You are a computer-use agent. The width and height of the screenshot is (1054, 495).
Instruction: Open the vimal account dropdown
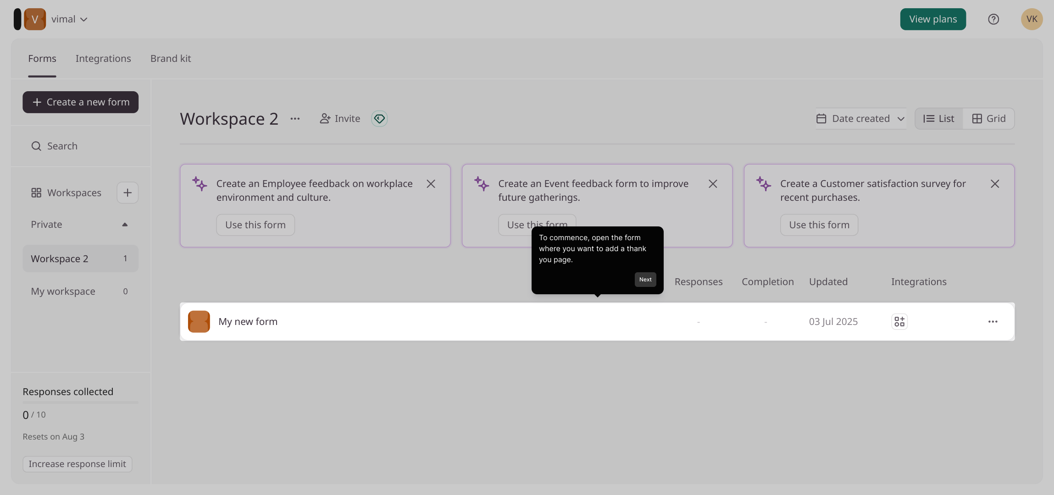click(x=70, y=19)
